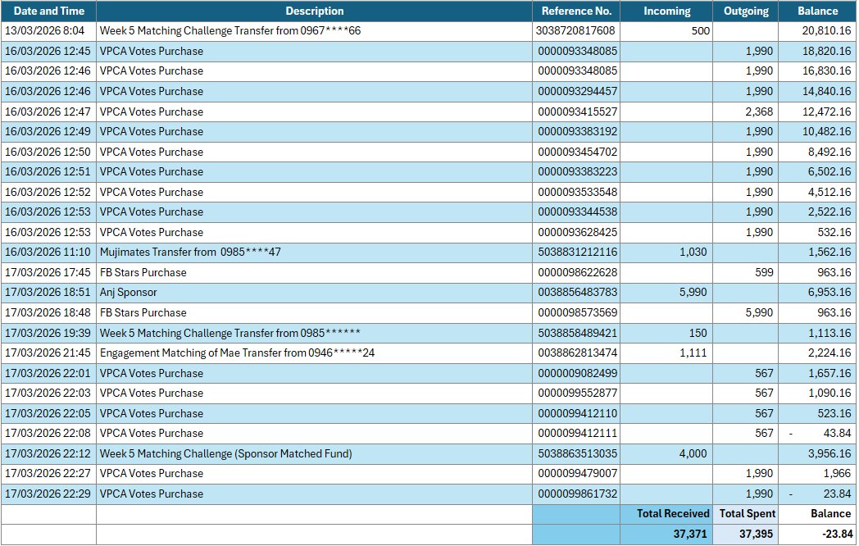Click the outgoing amount 2,368

(759, 111)
